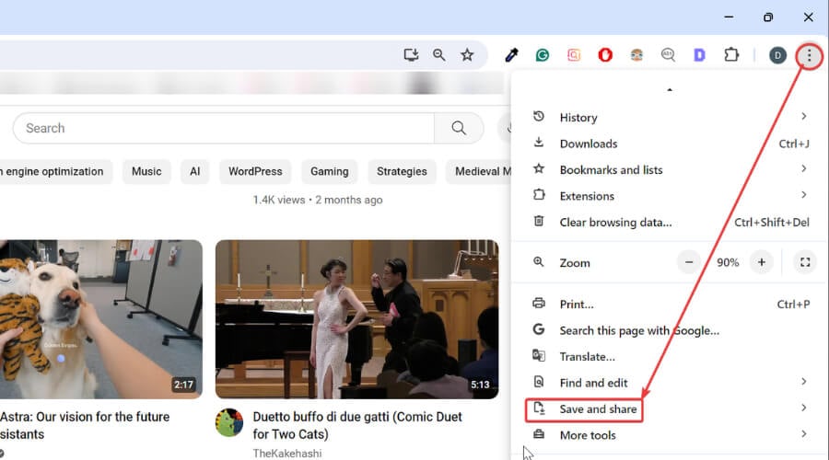Open the Extensions menu entry
Viewport: 829px width, 460px height.
(x=670, y=196)
